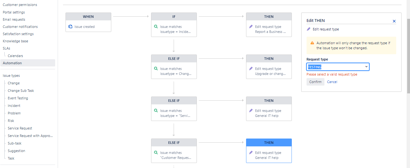Open Issue types section

coord(11,76)
